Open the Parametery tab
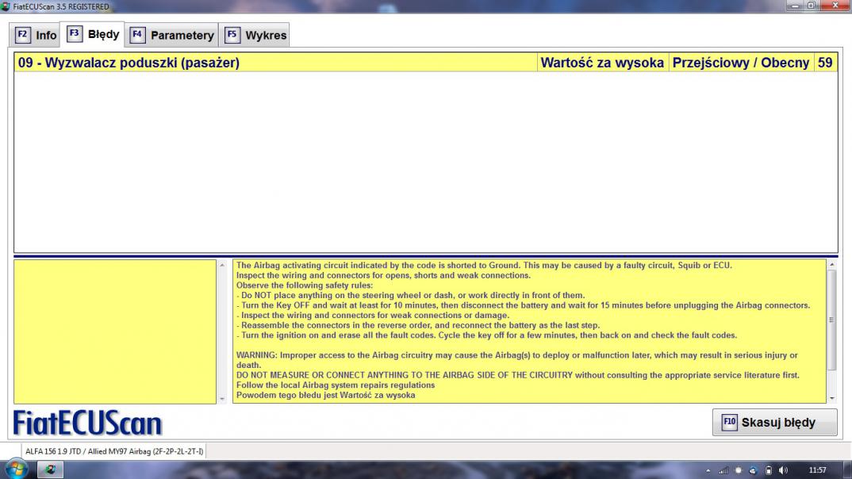The width and height of the screenshot is (852, 479). click(x=171, y=36)
